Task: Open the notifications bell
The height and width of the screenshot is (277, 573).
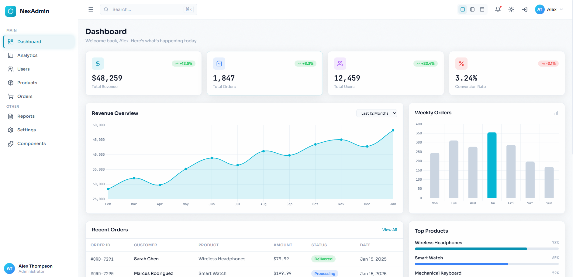Action: pos(498,9)
